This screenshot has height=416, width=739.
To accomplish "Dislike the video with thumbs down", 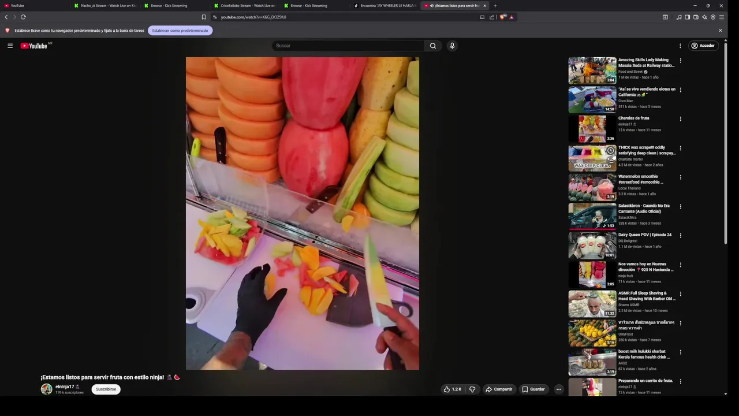I will [472, 389].
